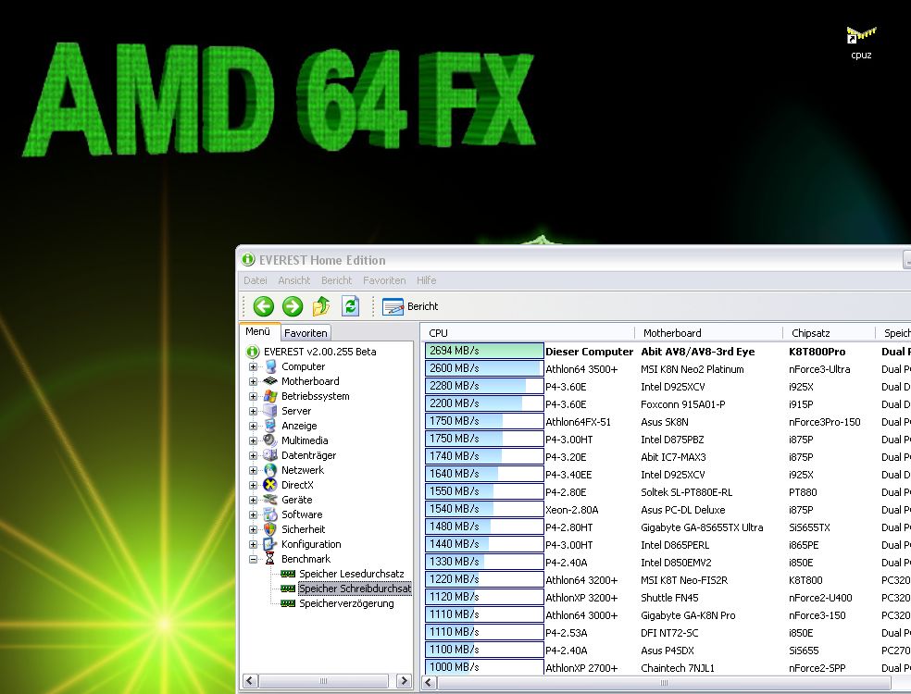Select the Datenträger drive icon

pos(270,455)
